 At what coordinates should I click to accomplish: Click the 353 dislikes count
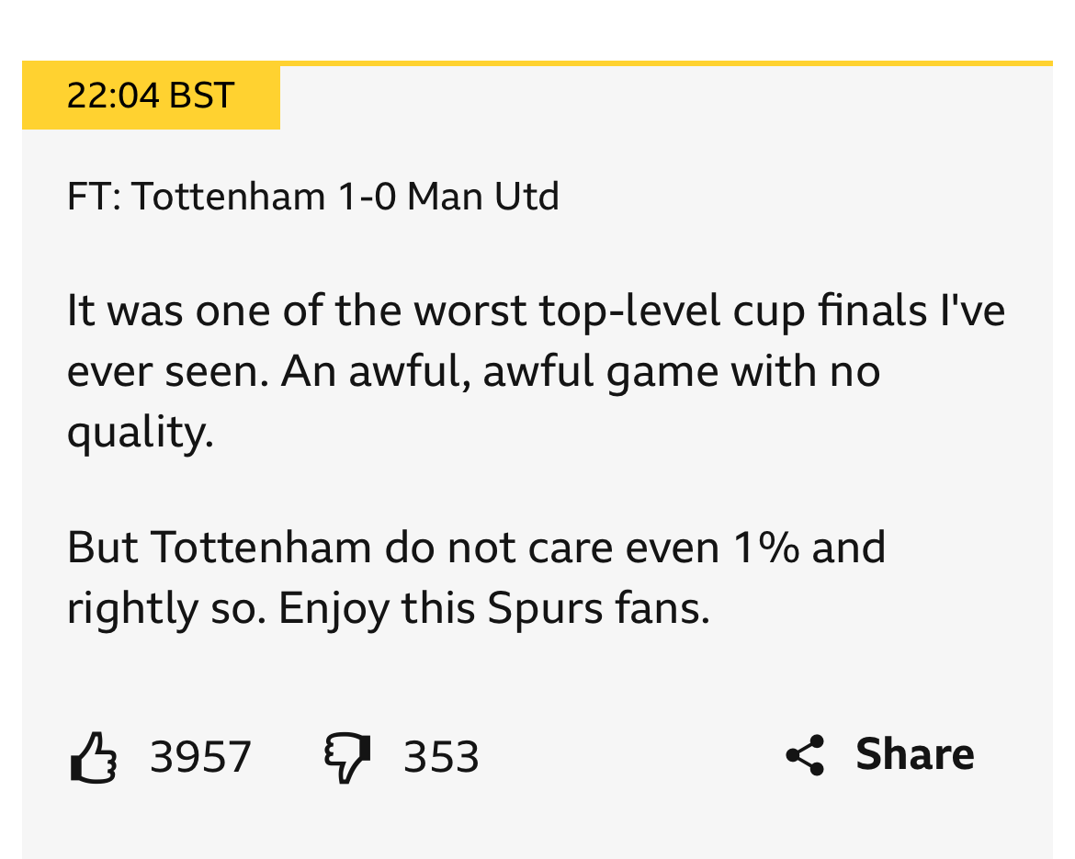[x=441, y=758]
